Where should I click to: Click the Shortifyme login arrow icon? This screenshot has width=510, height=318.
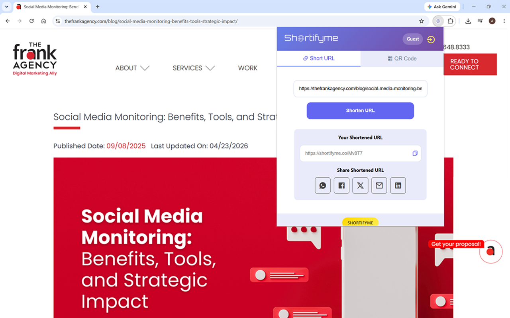431,39
